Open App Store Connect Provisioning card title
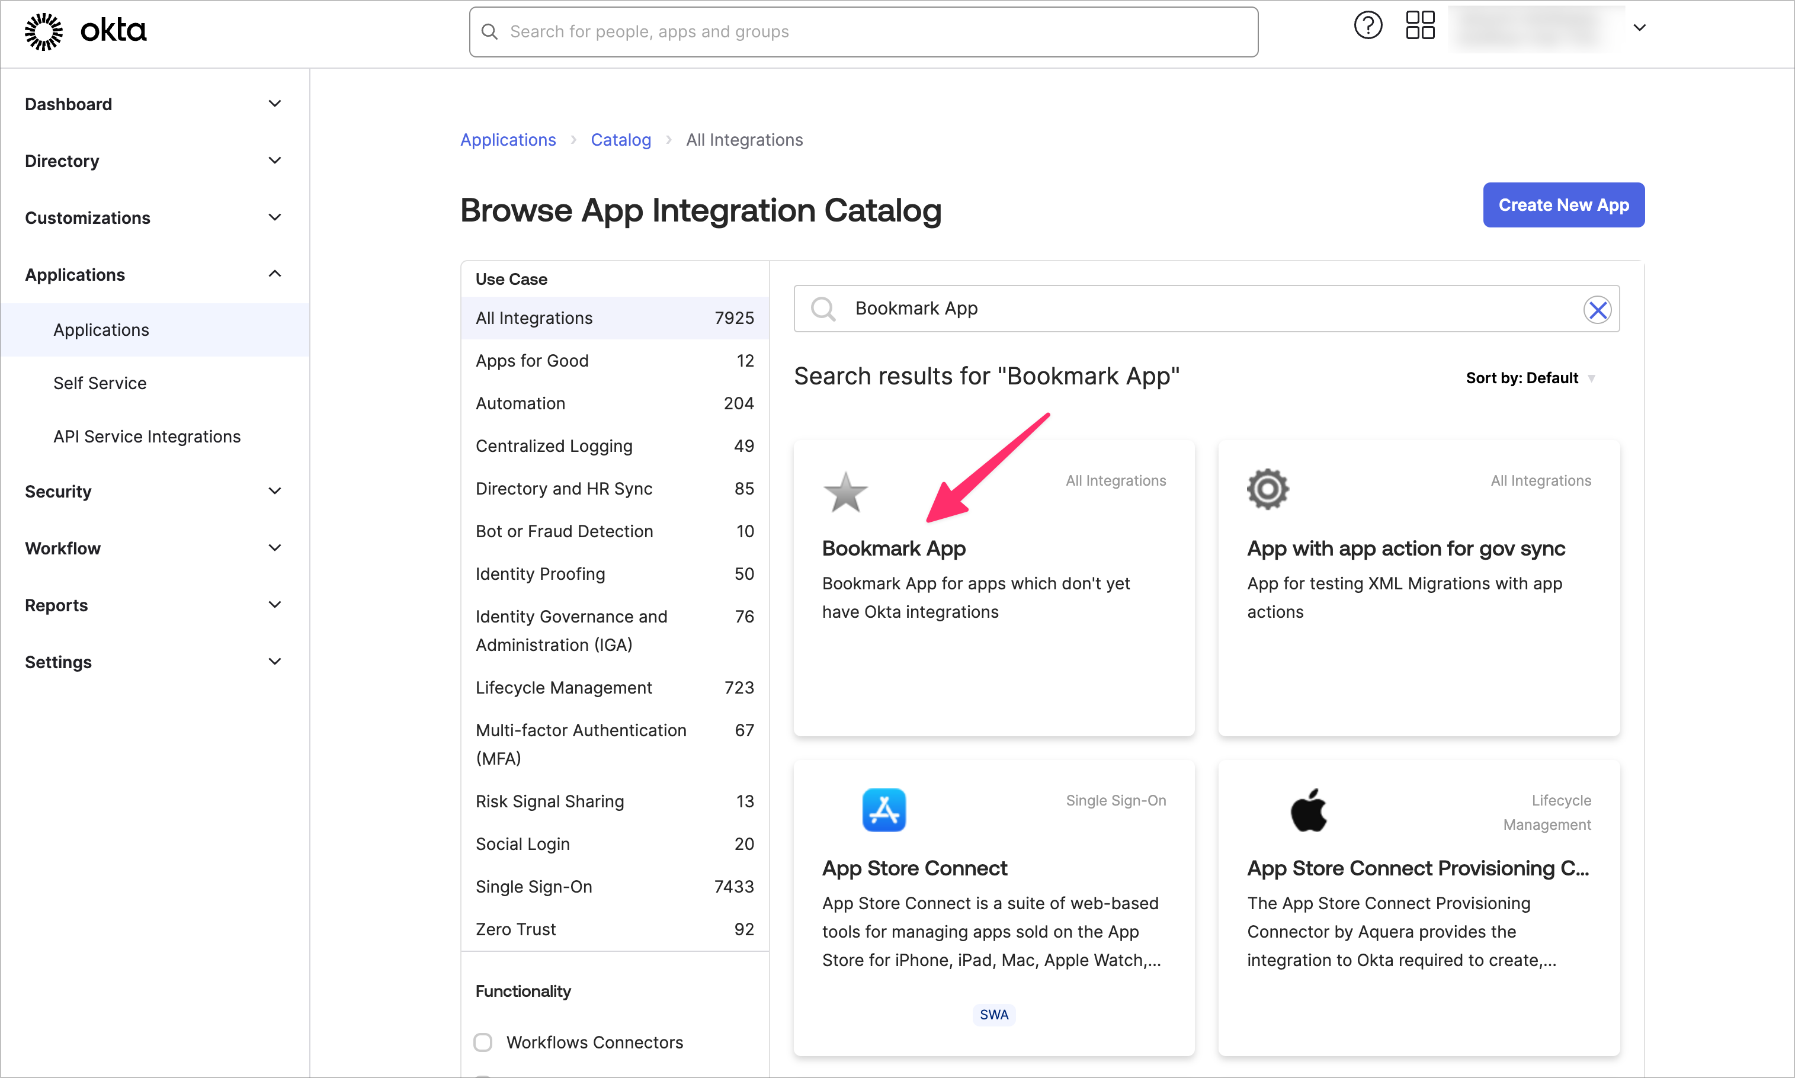Viewport: 1795px width, 1078px height. pos(1417,868)
